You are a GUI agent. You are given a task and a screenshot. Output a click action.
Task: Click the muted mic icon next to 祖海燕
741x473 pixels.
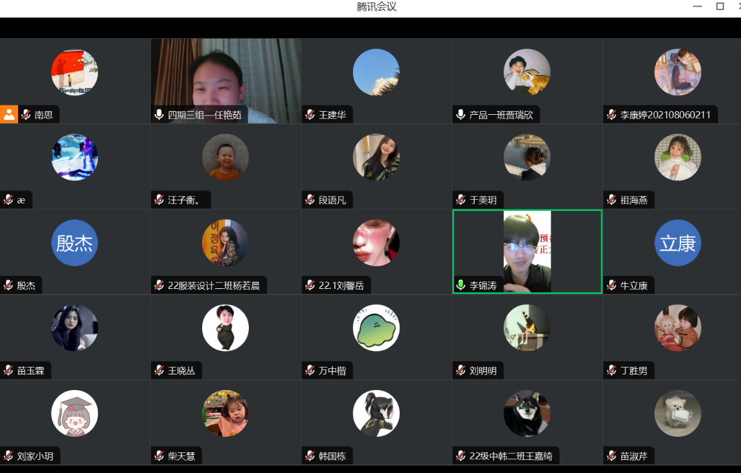tap(612, 200)
